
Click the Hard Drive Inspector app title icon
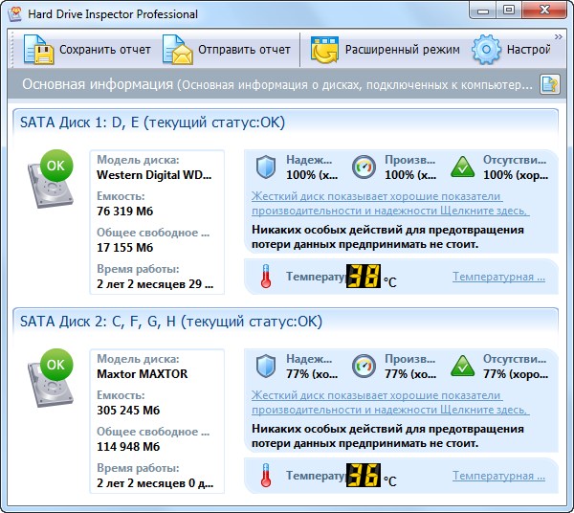pyautogui.click(x=15, y=14)
